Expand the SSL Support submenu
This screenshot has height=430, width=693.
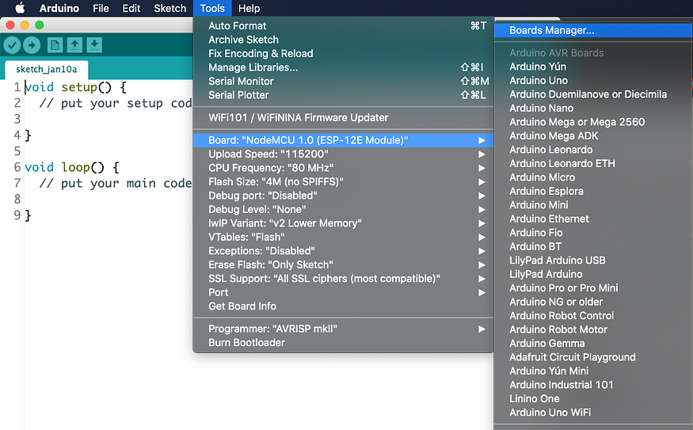point(343,279)
